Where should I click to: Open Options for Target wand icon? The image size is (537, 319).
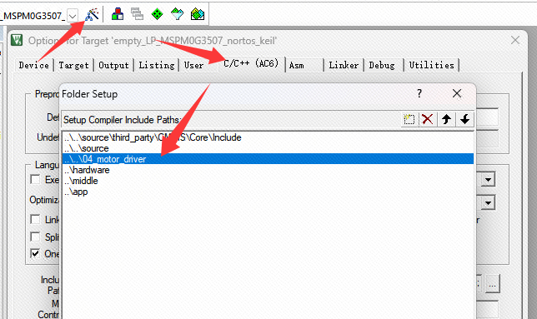(92, 15)
